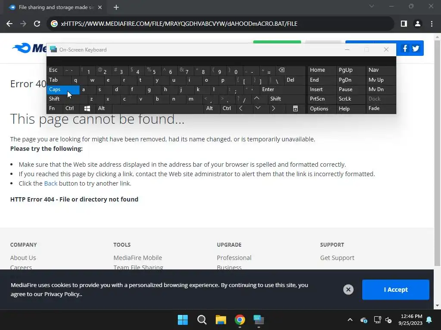The width and height of the screenshot is (441, 330).
Task: Click the muted volume tray icon
Action: [389, 320]
